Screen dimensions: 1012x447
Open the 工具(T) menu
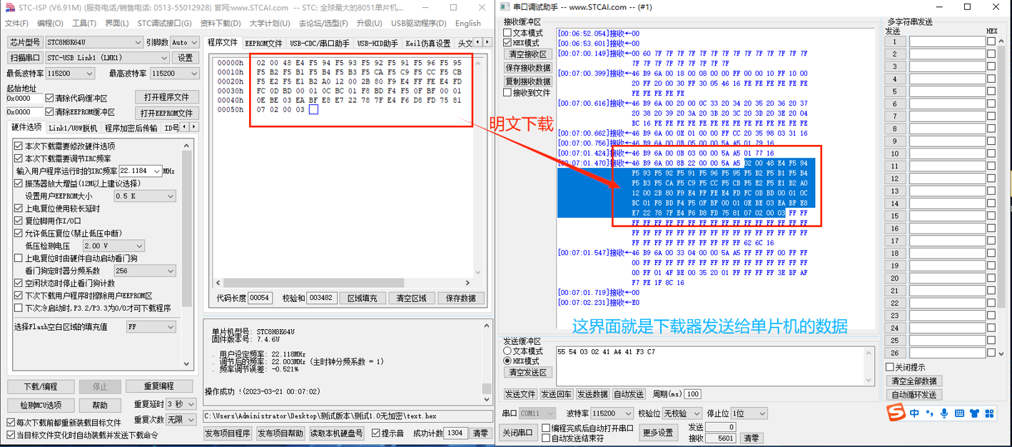[x=84, y=24]
